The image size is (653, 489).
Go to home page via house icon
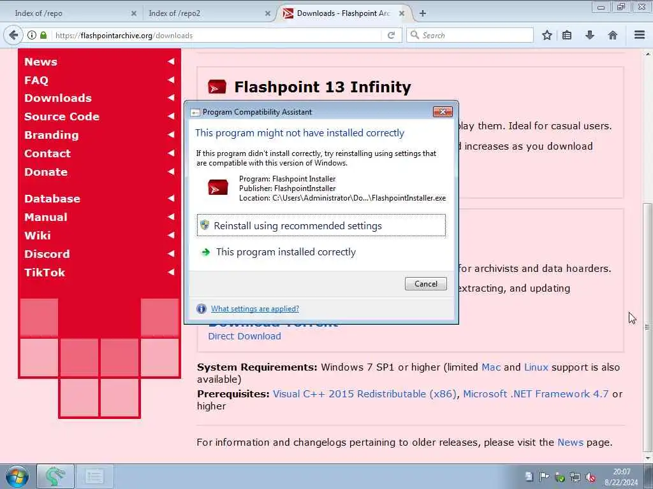pos(612,36)
